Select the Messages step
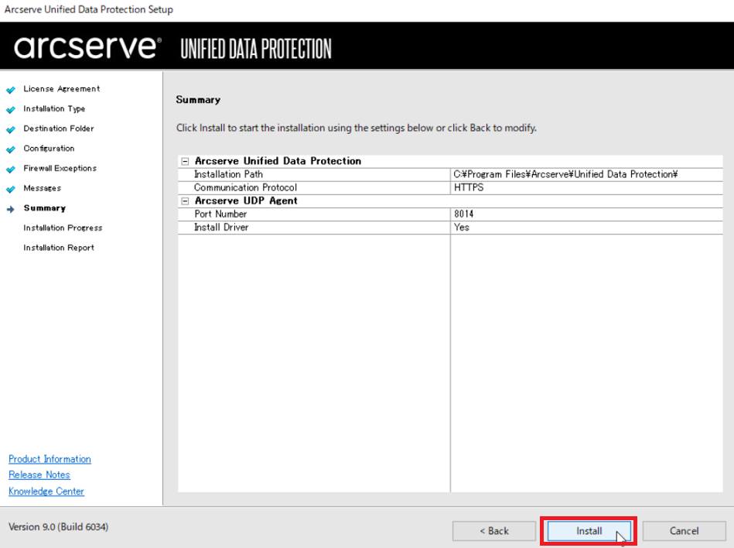 click(42, 188)
